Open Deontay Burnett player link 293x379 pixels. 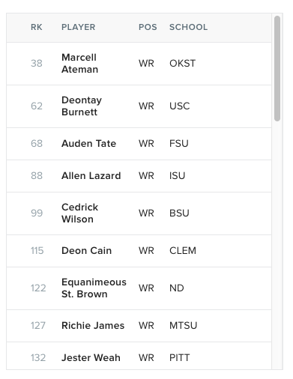coord(82,106)
